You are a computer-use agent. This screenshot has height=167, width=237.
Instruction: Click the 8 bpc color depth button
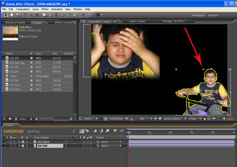pos(23,119)
